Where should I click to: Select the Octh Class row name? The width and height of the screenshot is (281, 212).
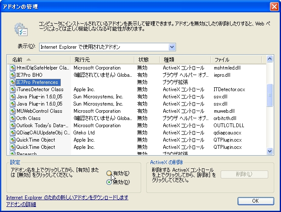(28, 118)
